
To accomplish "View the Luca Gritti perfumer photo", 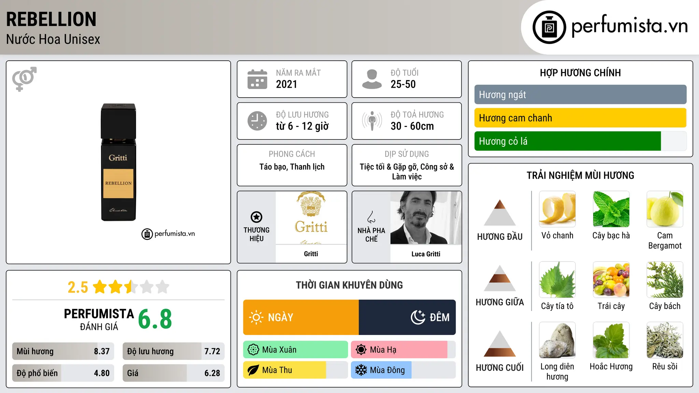I will [426, 218].
